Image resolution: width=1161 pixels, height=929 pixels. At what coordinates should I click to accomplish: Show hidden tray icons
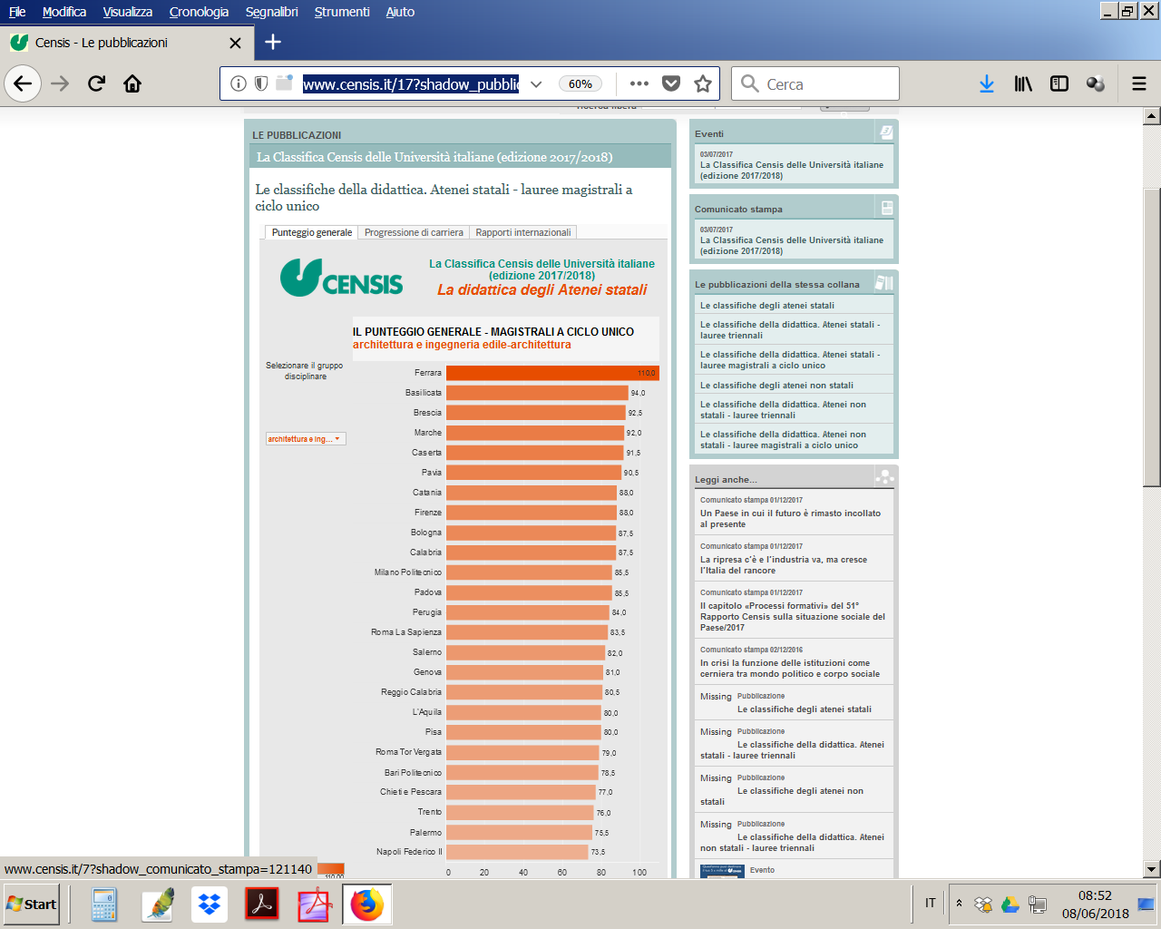(959, 904)
